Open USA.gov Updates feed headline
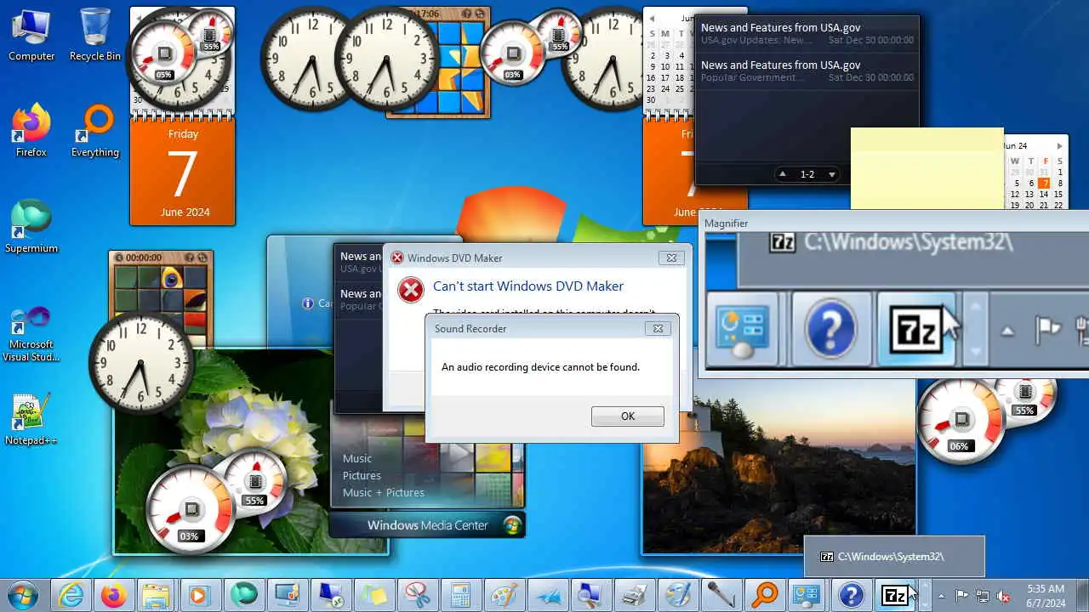Screen dimensions: 1089x612 point(807,33)
